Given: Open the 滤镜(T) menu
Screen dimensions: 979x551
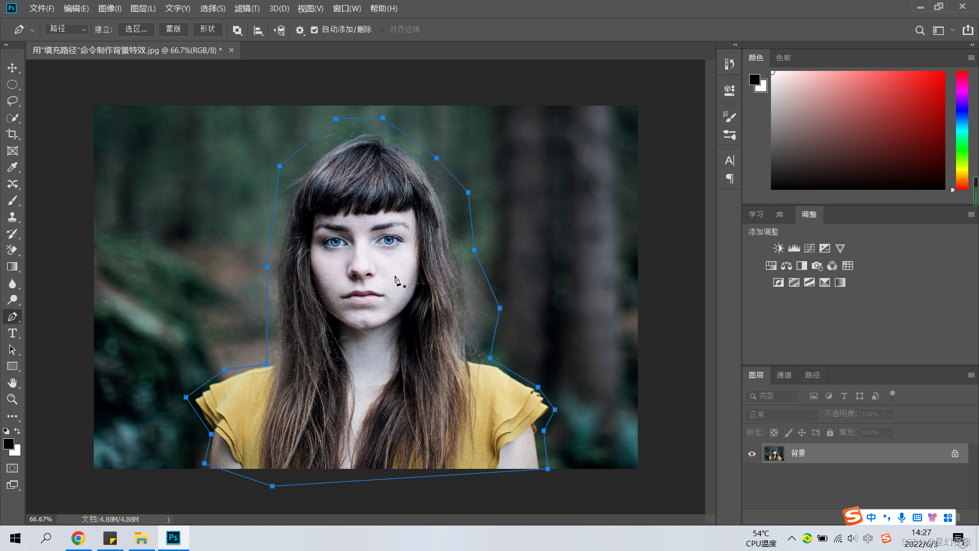Looking at the screenshot, I should pos(247,9).
